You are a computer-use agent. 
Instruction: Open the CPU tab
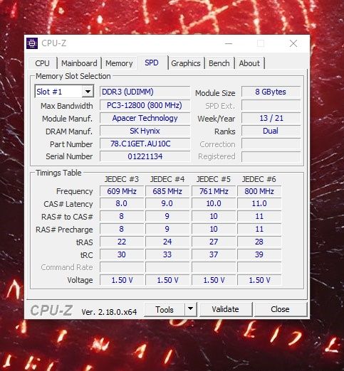coord(43,63)
